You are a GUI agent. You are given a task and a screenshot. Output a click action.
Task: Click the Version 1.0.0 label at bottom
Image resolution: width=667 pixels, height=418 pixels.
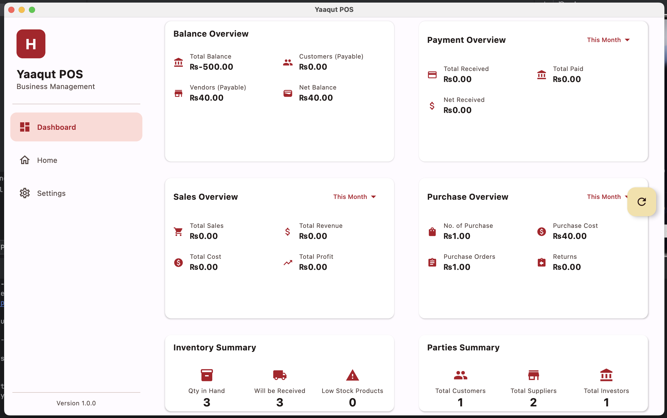76,403
